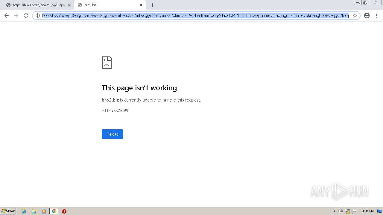
Task: Open a new tab
Action: [152, 5]
